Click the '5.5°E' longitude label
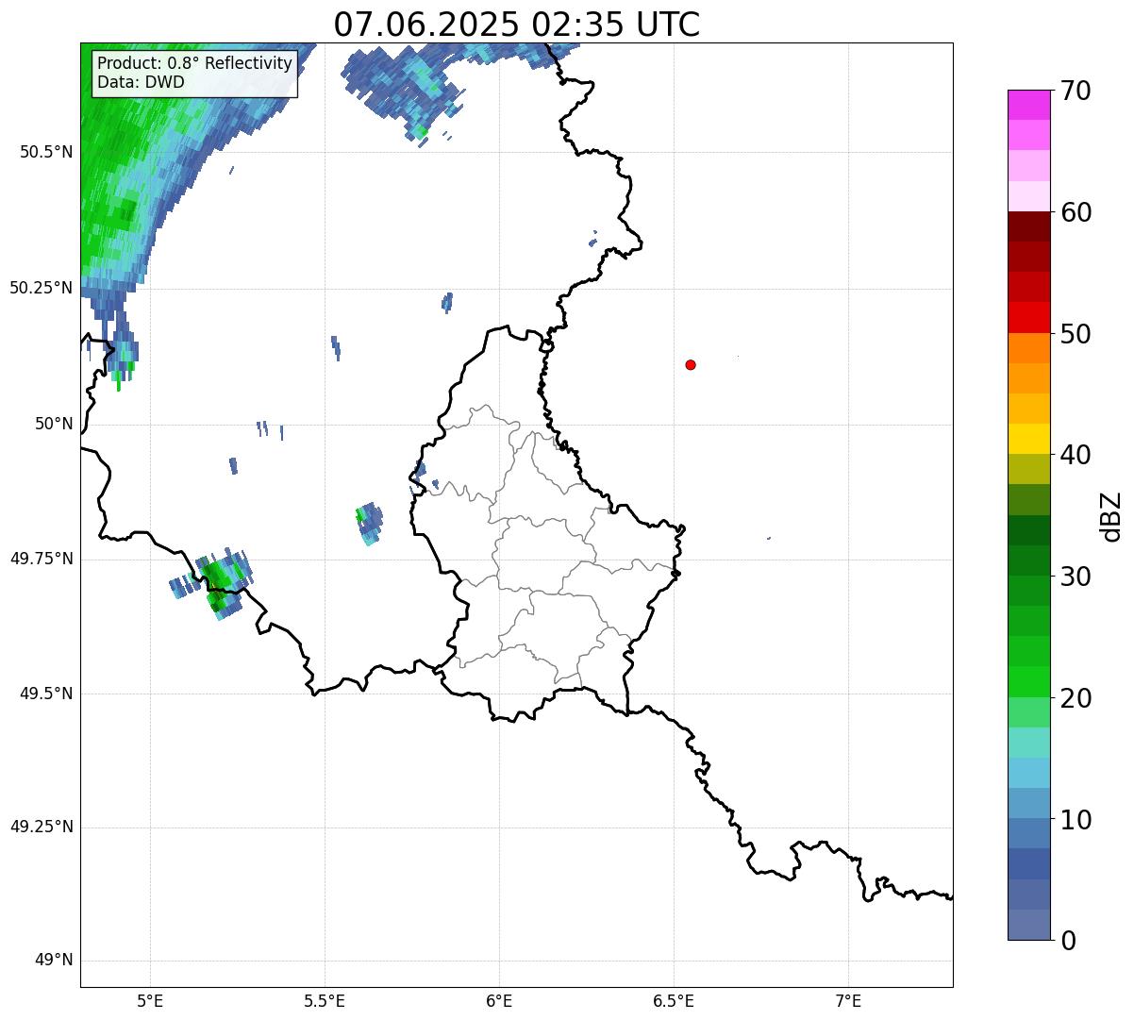Screen dimensions: 1134x1020 coord(325,1000)
